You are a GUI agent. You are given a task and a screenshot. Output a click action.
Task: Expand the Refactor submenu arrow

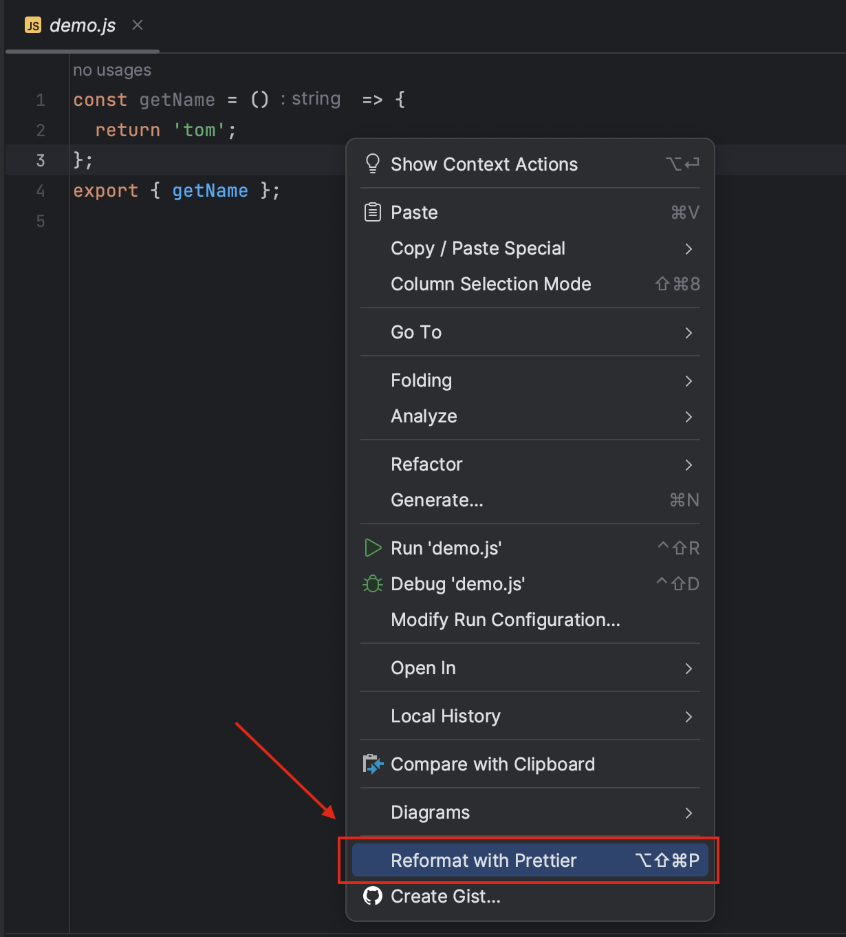(688, 464)
